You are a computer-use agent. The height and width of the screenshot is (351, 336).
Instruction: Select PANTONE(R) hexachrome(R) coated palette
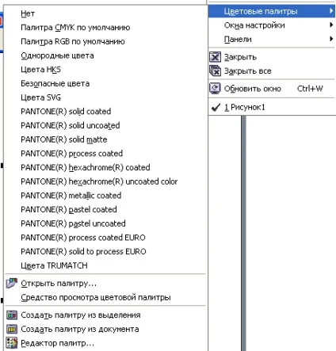[105, 167]
